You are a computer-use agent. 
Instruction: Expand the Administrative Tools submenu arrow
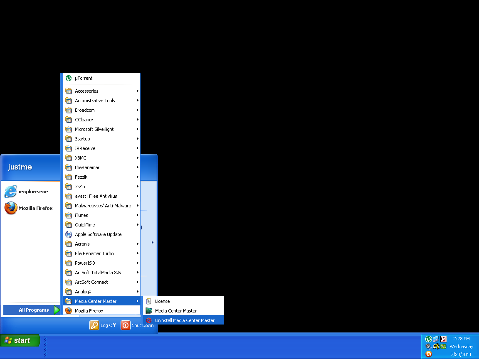[x=138, y=101]
